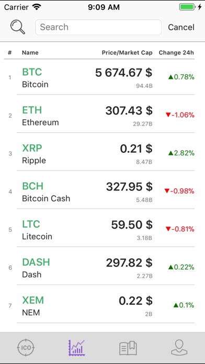This screenshot has height=364, width=205.
Task: Tap Bitcoin's green 0.78% change indicator
Action: (x=181, y=77)
